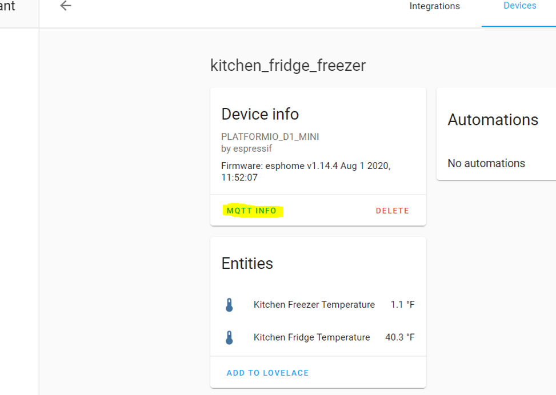Click the No automations text
Viewport: 556px width, 395px height.
pos(486,163)
